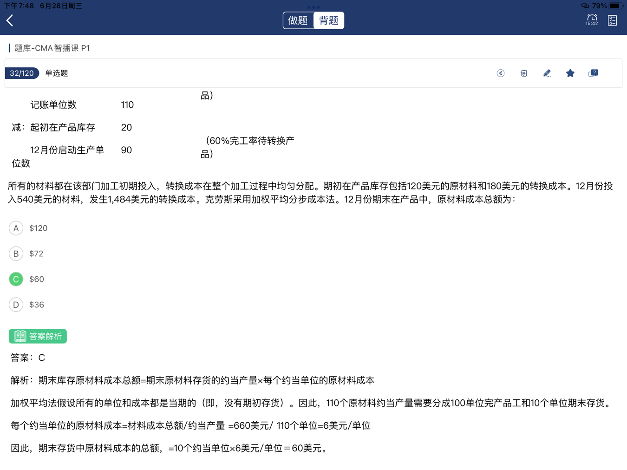This screenshot has width=627, height=470.
Task: Switch to the 背题 tab
Action: point(329,20)
